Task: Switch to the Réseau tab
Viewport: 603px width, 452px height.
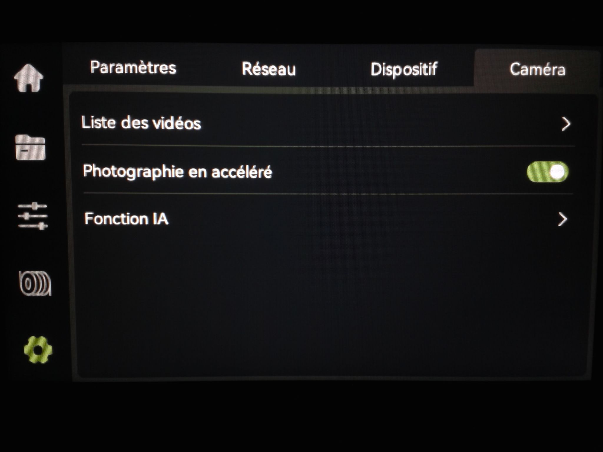Action: tap(269, 69)
